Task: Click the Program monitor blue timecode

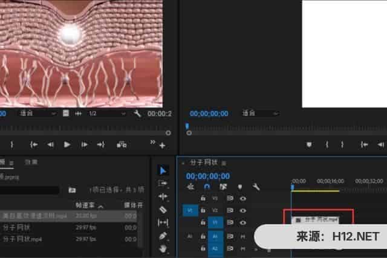Action: tap(209, 114)
